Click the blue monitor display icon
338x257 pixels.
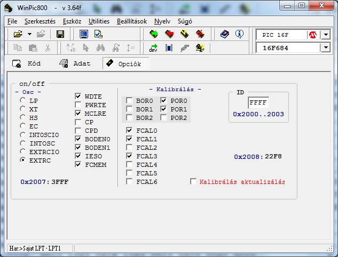[84, 34]
